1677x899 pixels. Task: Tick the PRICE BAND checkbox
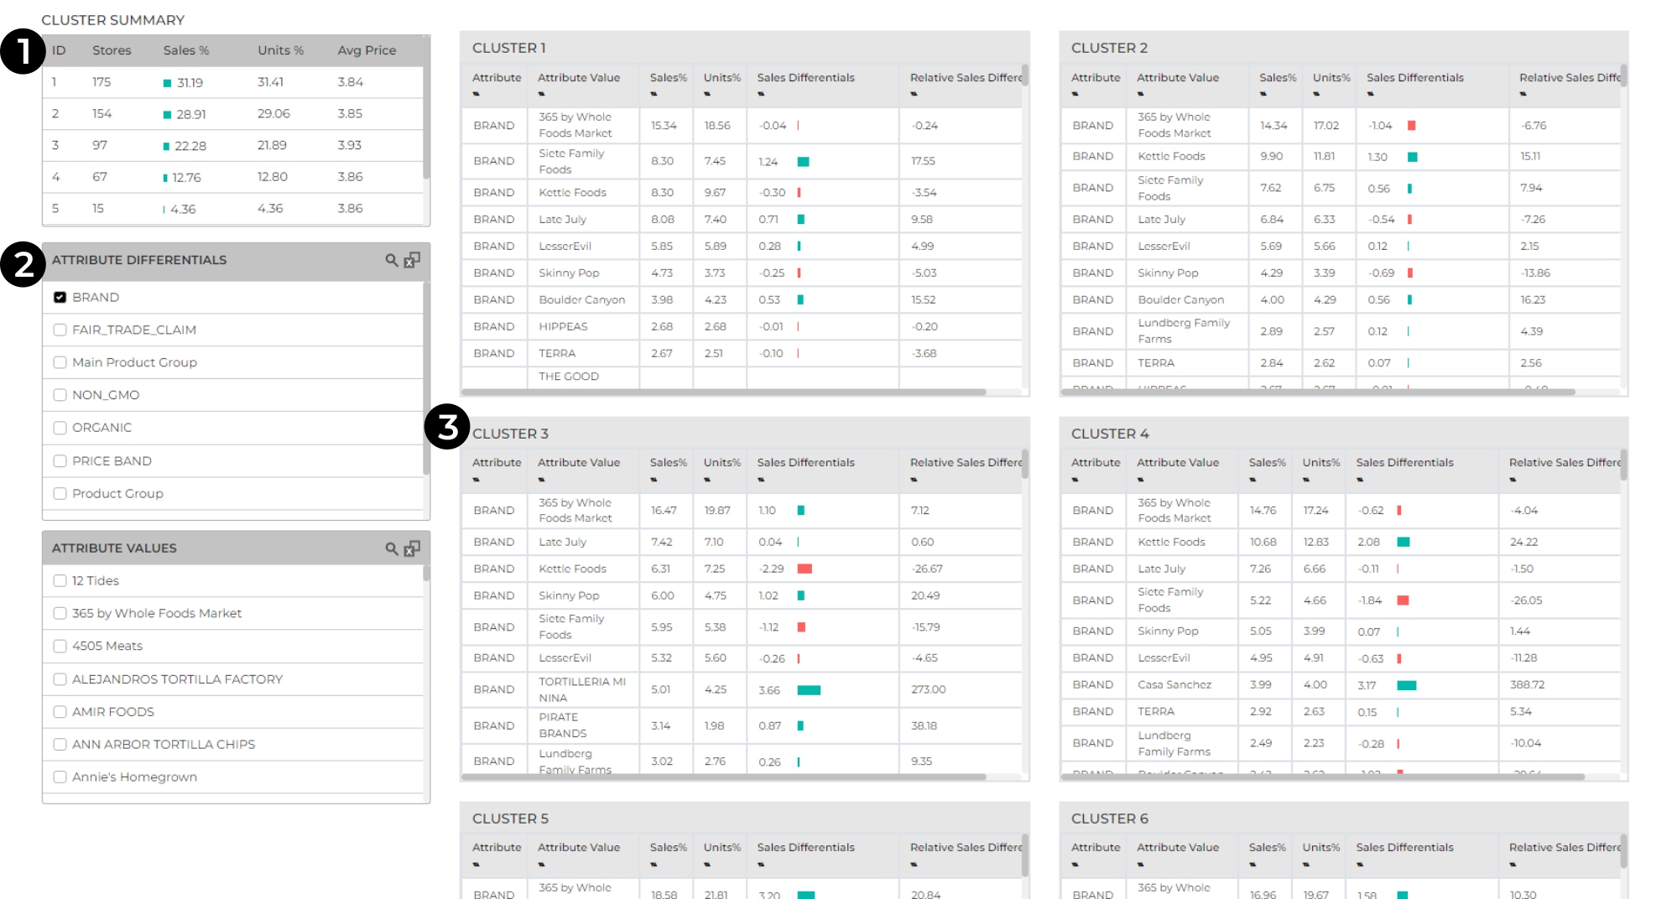(x=60, y=461)
